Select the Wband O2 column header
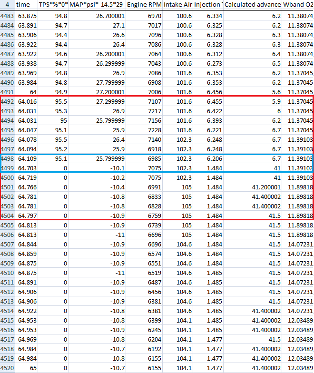 [298, 5]
